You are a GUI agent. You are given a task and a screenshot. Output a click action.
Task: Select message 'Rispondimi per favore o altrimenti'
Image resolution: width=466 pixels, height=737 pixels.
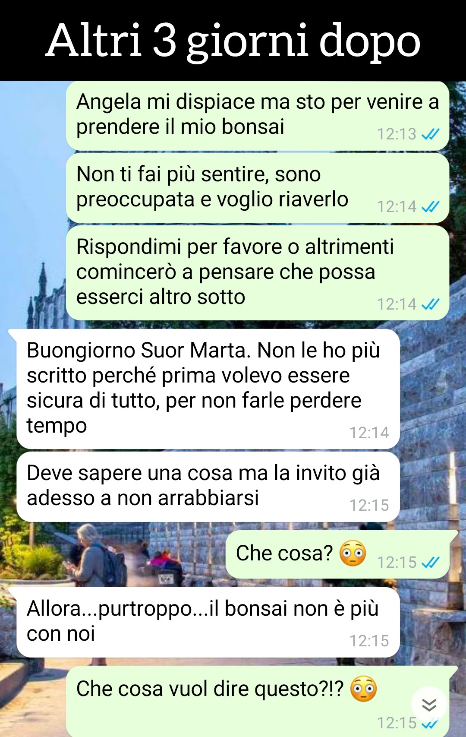point(258,273)
